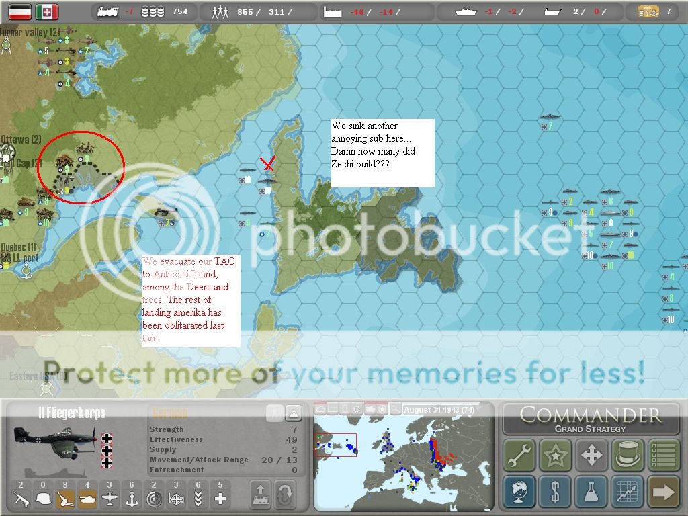Open the wrench repair options button
Image resolution: width=688 pixels, height=516 pixels.
pos(519,455)
